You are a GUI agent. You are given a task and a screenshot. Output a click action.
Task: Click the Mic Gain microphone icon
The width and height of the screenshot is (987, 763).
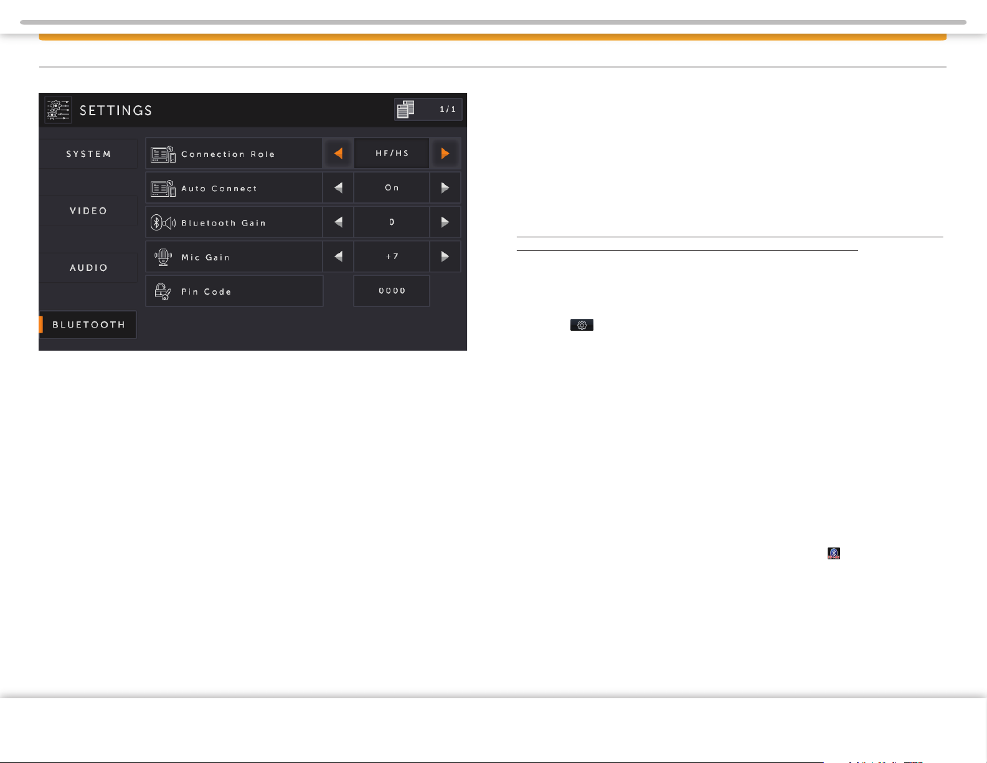coord(163,257)
